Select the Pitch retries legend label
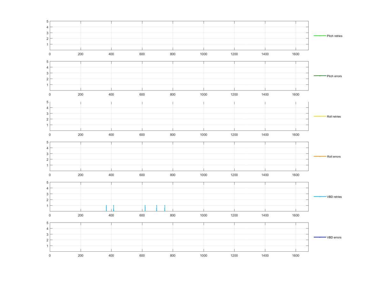The width and height of the screenshot is (383, 283). coord(334,36)
